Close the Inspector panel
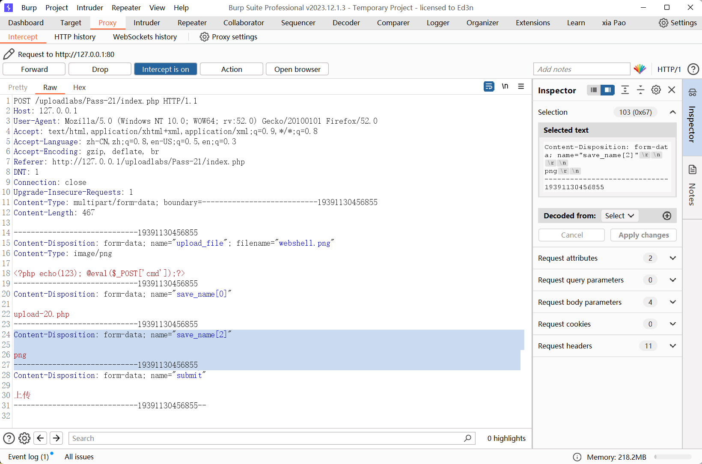702x464 pixels. click(672, 90)
